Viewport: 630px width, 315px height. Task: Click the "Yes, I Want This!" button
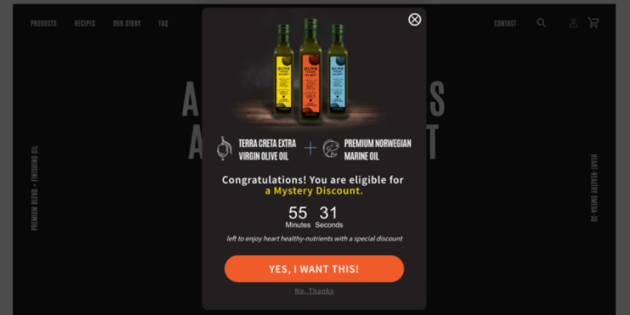coord(314,269)
